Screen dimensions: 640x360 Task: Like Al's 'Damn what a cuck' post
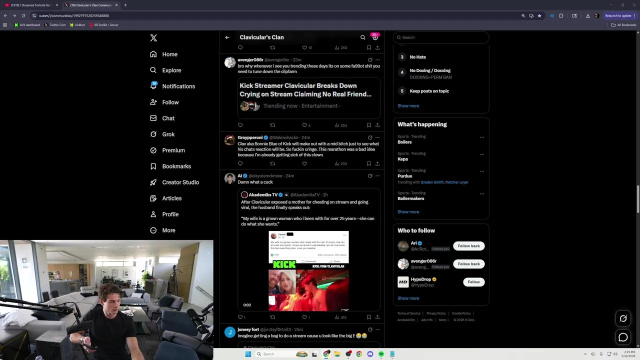pos(304,317)
